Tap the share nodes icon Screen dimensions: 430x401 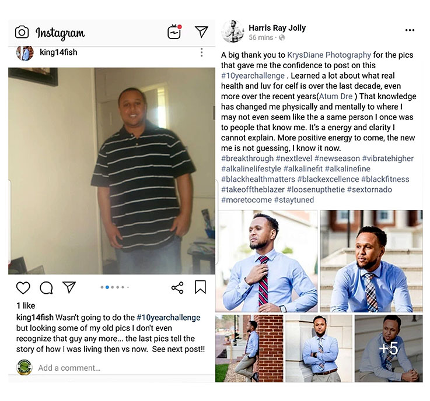pyautogui.click(x=177, y=287)
